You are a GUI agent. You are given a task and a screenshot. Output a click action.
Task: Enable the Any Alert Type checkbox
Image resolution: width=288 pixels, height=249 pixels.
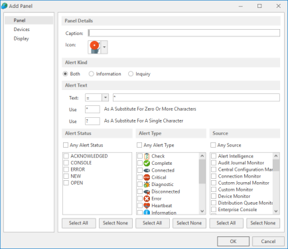pos(139,145)
